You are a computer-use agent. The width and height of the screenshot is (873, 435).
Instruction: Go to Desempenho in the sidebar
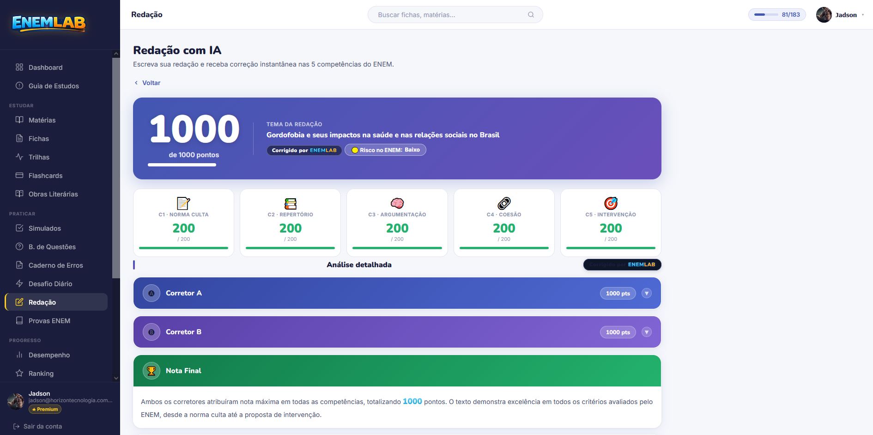click(x=56, y=355)
